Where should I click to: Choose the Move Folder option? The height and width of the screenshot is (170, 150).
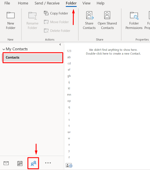(x=56, y=22)
